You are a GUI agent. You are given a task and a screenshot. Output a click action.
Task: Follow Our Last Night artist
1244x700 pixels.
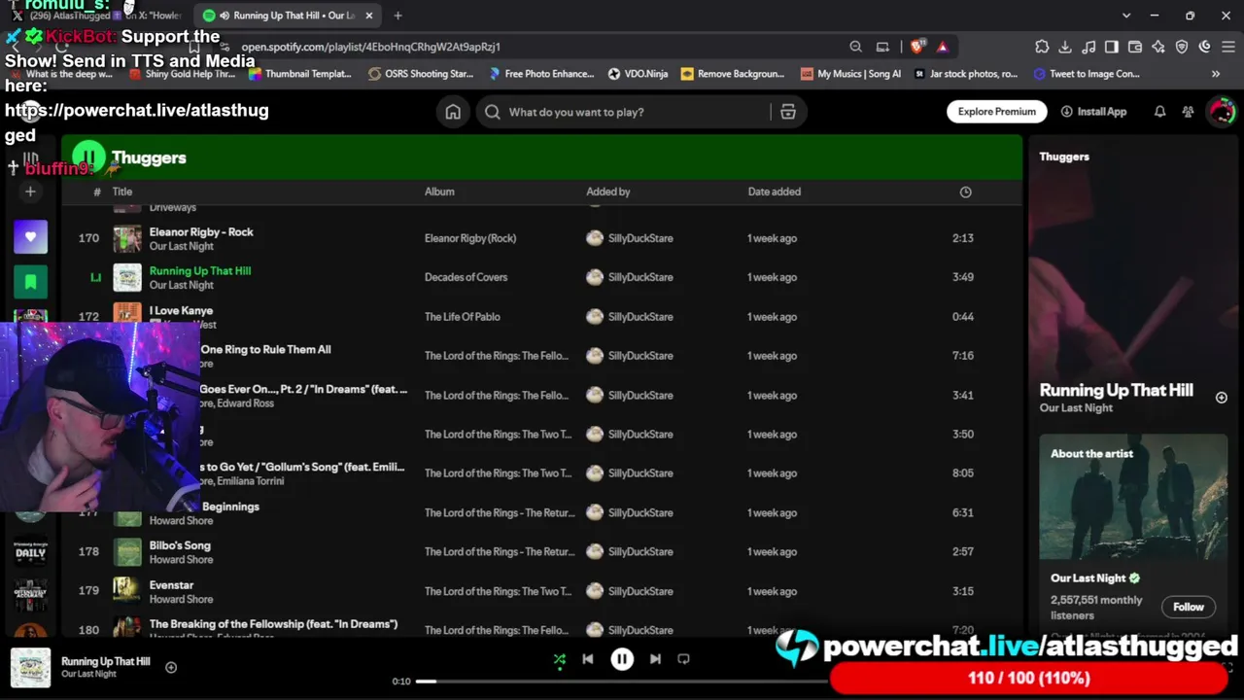[1188, 607]
